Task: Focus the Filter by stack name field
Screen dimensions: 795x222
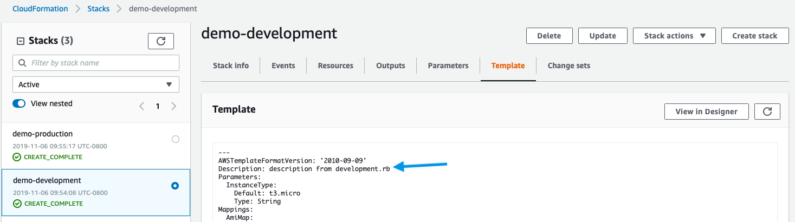Action: tap(96, 63)
